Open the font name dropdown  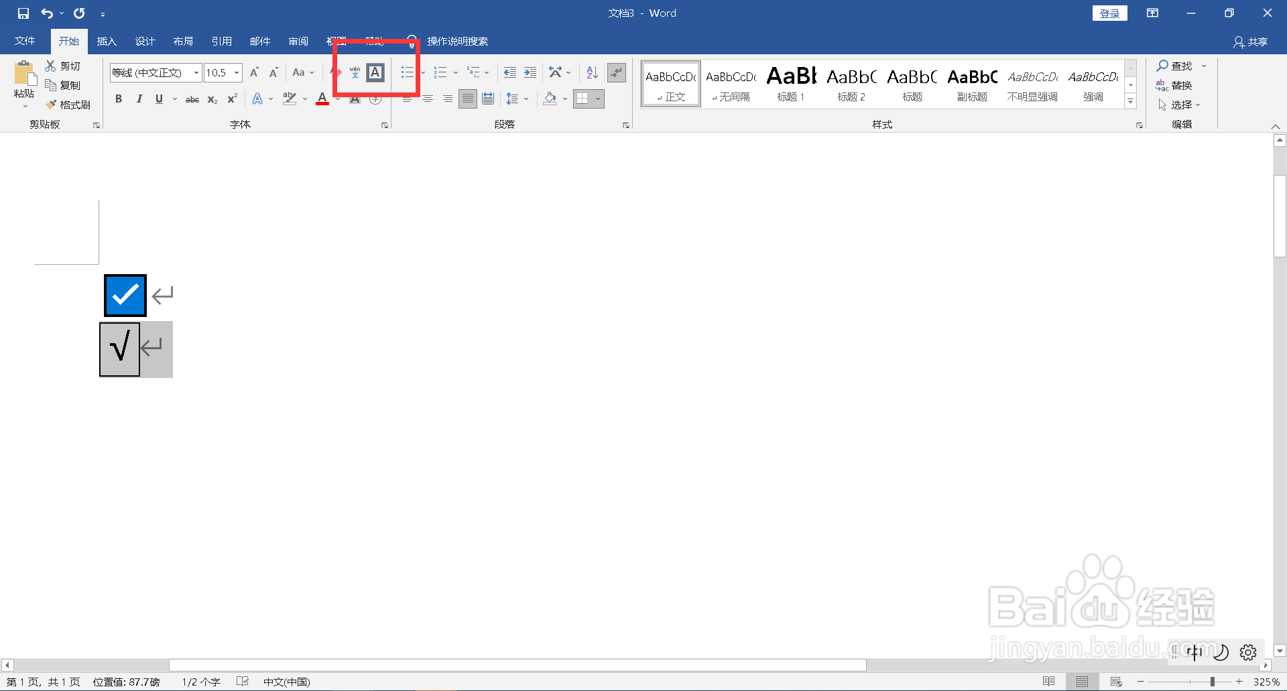click(196, 72)
